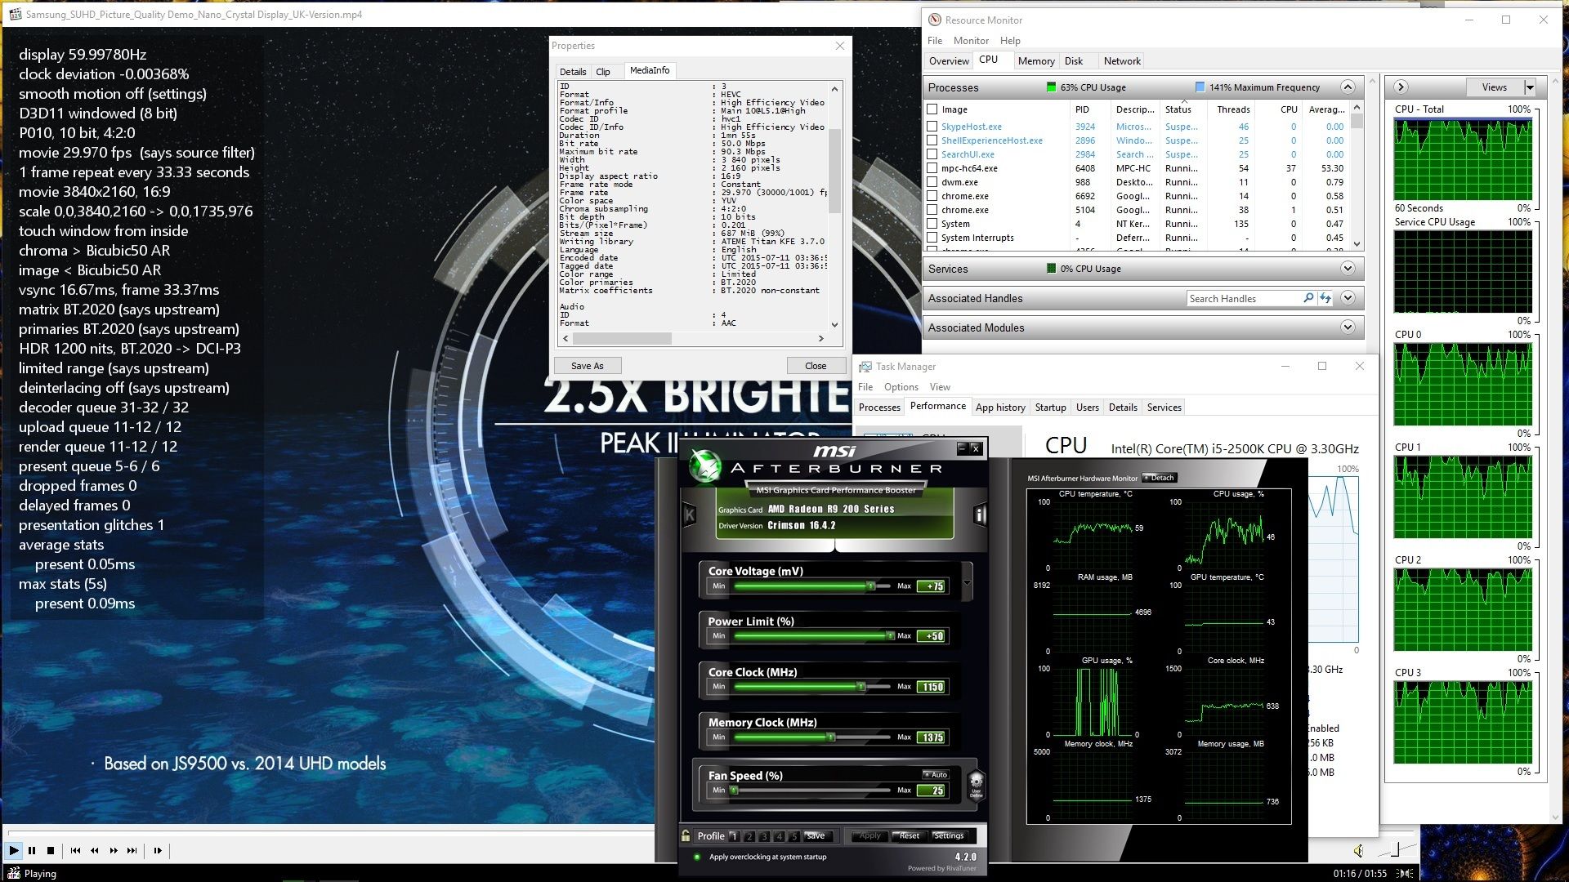Click the MSI Afterburner dragon logo

pyautogui.click(x=704, y=465)
